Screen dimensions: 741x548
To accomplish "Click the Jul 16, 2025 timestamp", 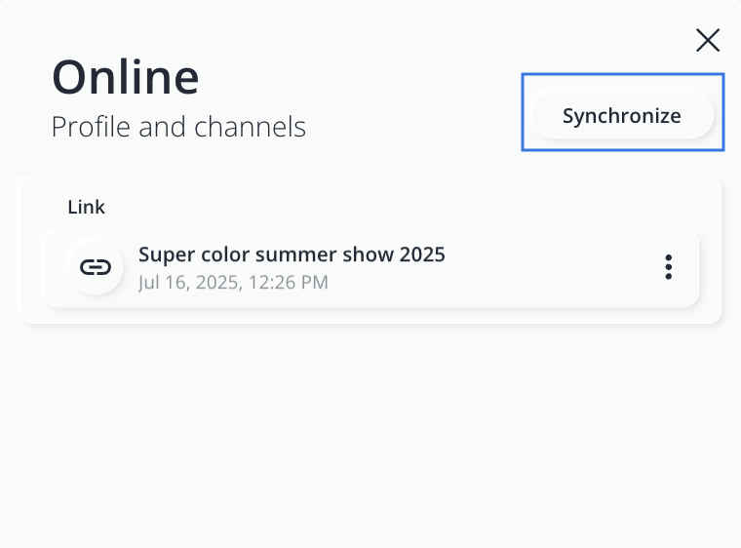I will [233, 283].
